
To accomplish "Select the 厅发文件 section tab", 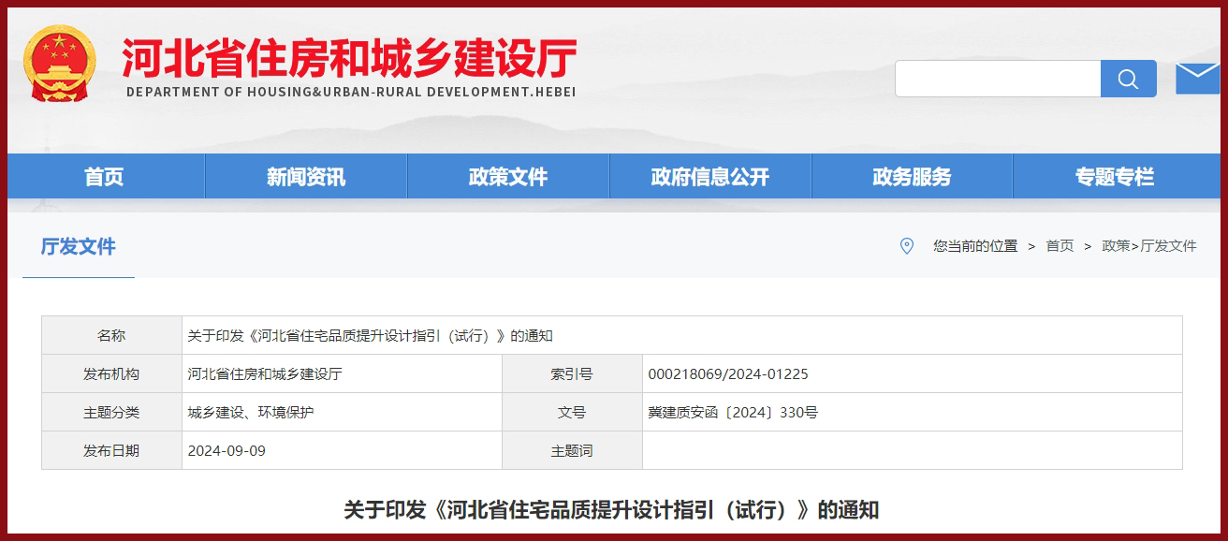I will [79, 247].
